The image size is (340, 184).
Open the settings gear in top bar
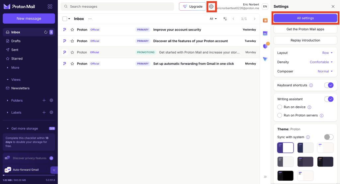pos(211,7)
